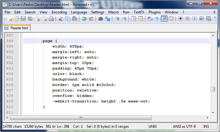Click the Zoom In toolbar icon
The width and height of the screenshot is (220, 132).
pyautogui.click(x=117, y=19)
